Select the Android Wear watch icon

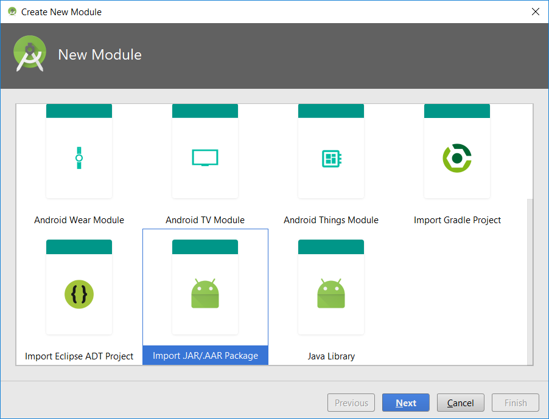(x=79, y=158)
